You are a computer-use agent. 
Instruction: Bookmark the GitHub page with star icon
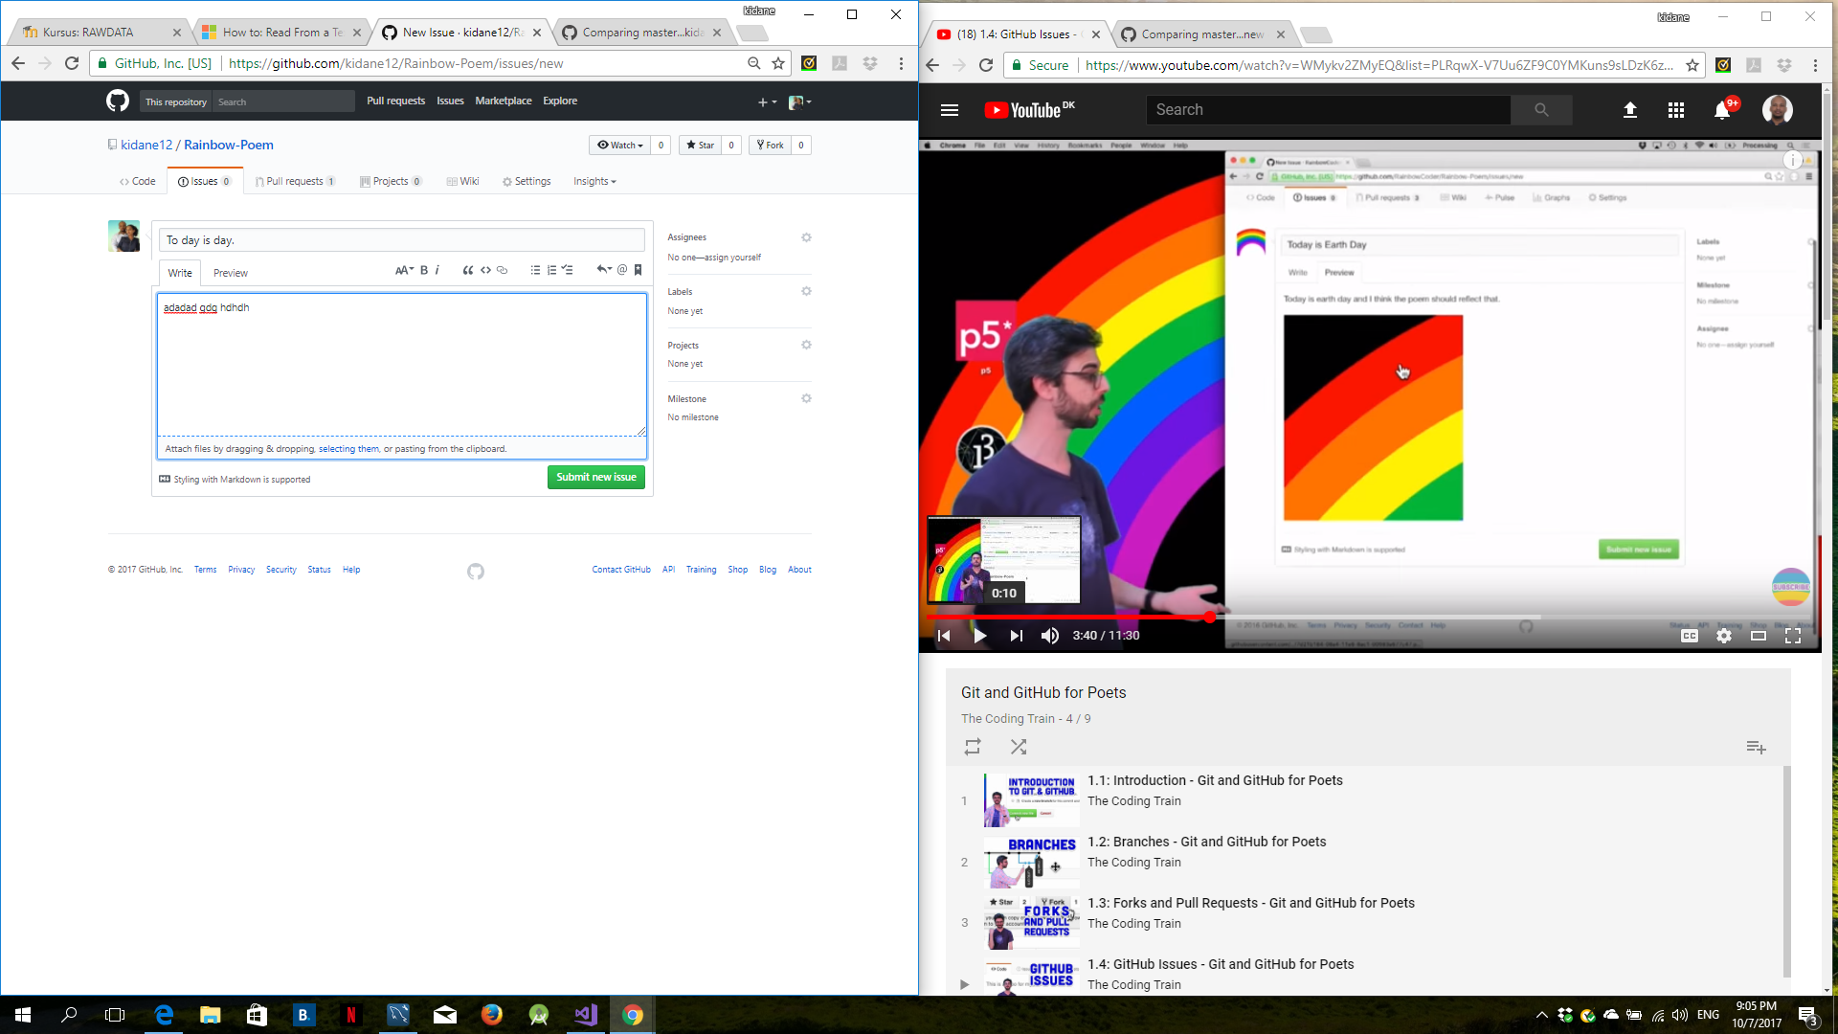point(778,63)
